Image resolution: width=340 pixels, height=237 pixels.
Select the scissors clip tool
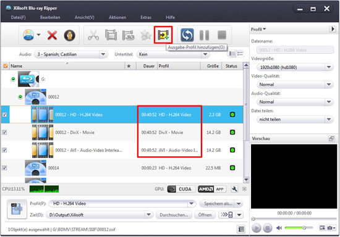93,35
